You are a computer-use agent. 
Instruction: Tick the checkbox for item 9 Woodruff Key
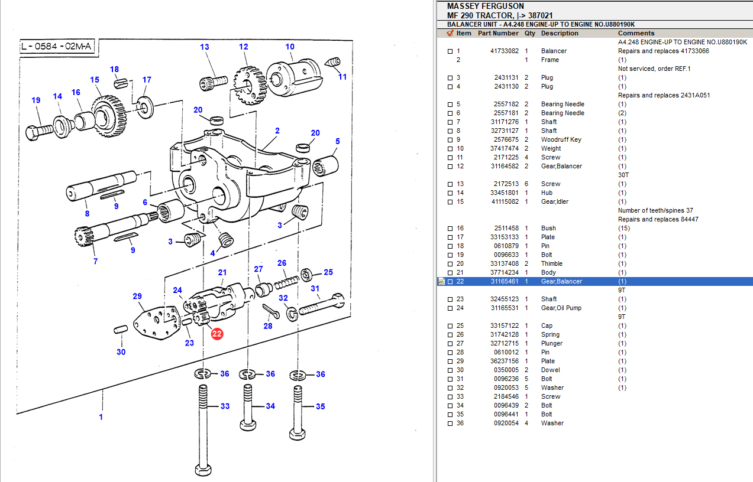click(450, 140)
